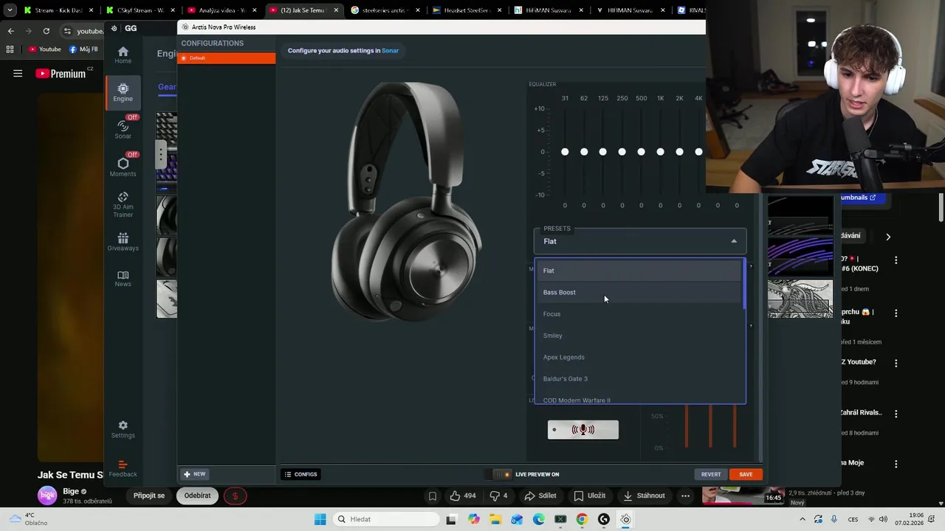Image resolution: width=945 pixels, height=531 pixels.
Task: Open Feedback in GG sidebar
Action: (123, 469)
